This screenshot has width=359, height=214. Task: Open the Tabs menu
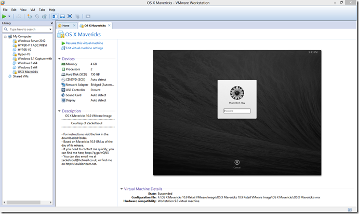[42, 10]
